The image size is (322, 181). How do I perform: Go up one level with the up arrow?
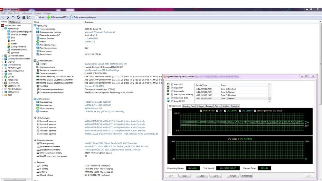tap(13, 17)
